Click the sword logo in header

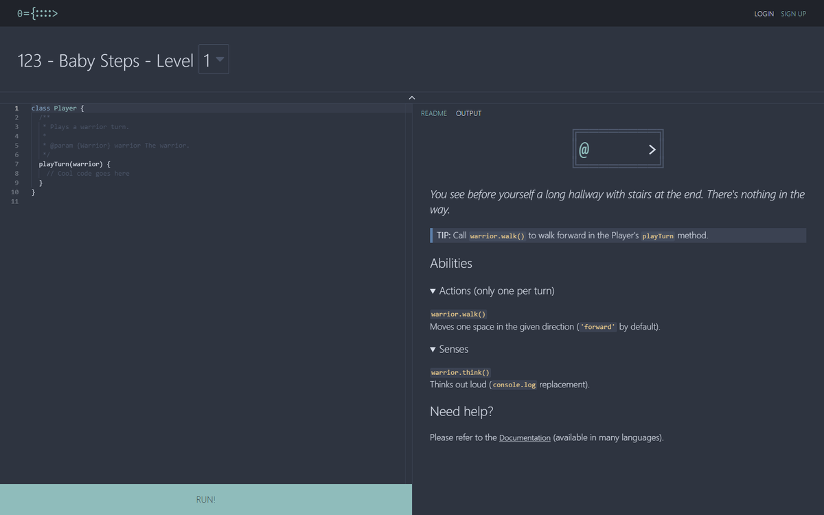pos(38,13)
